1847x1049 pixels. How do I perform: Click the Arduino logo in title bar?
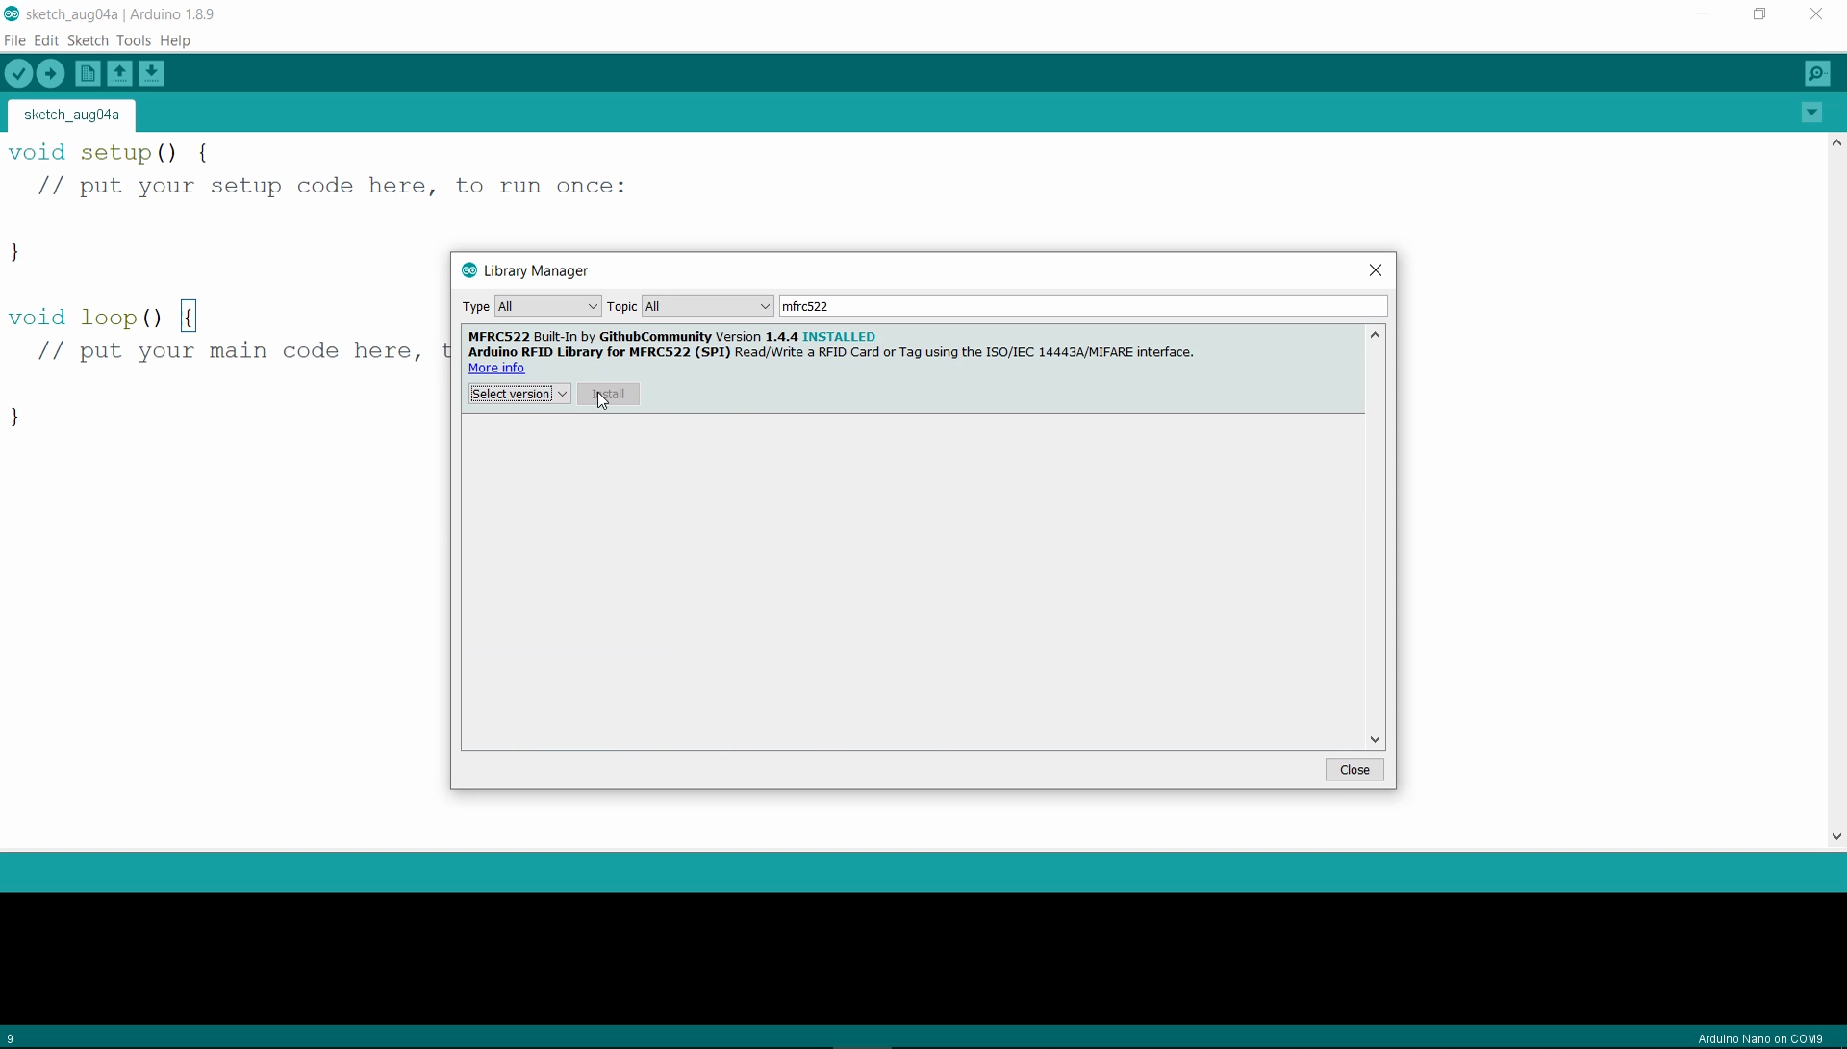point(12,13)
